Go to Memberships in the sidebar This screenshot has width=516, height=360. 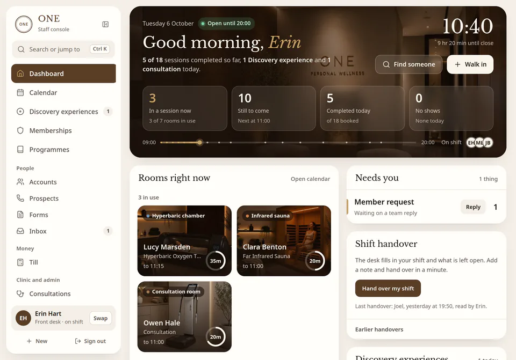(x=63, y=131)
